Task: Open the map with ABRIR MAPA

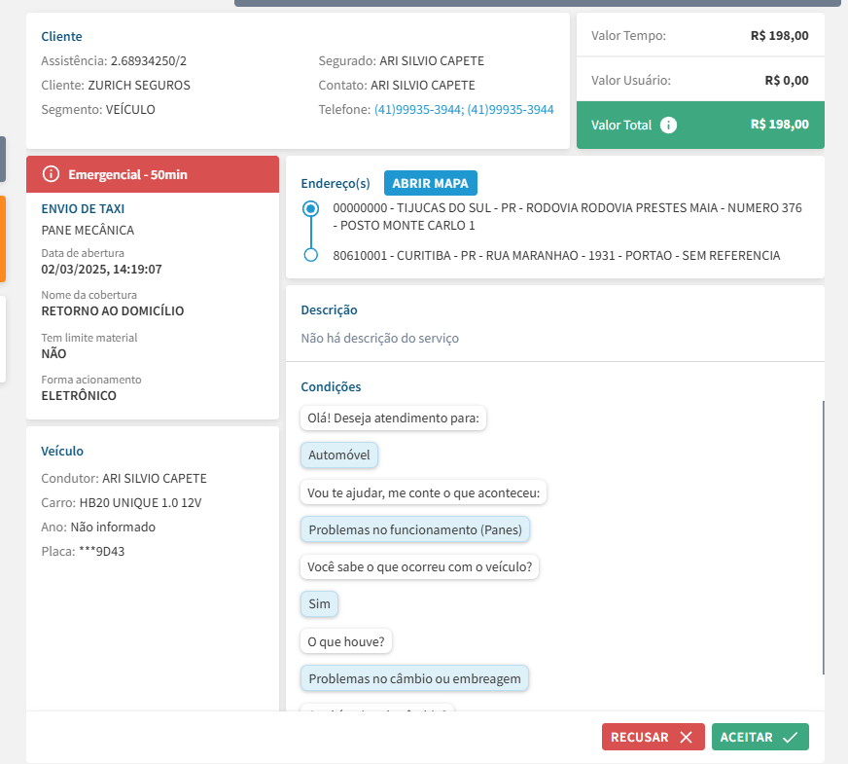Action: click(x=430, y=183)
